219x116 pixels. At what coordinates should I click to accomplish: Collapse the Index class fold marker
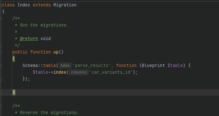pyautogui.click(x=1, y=5)
